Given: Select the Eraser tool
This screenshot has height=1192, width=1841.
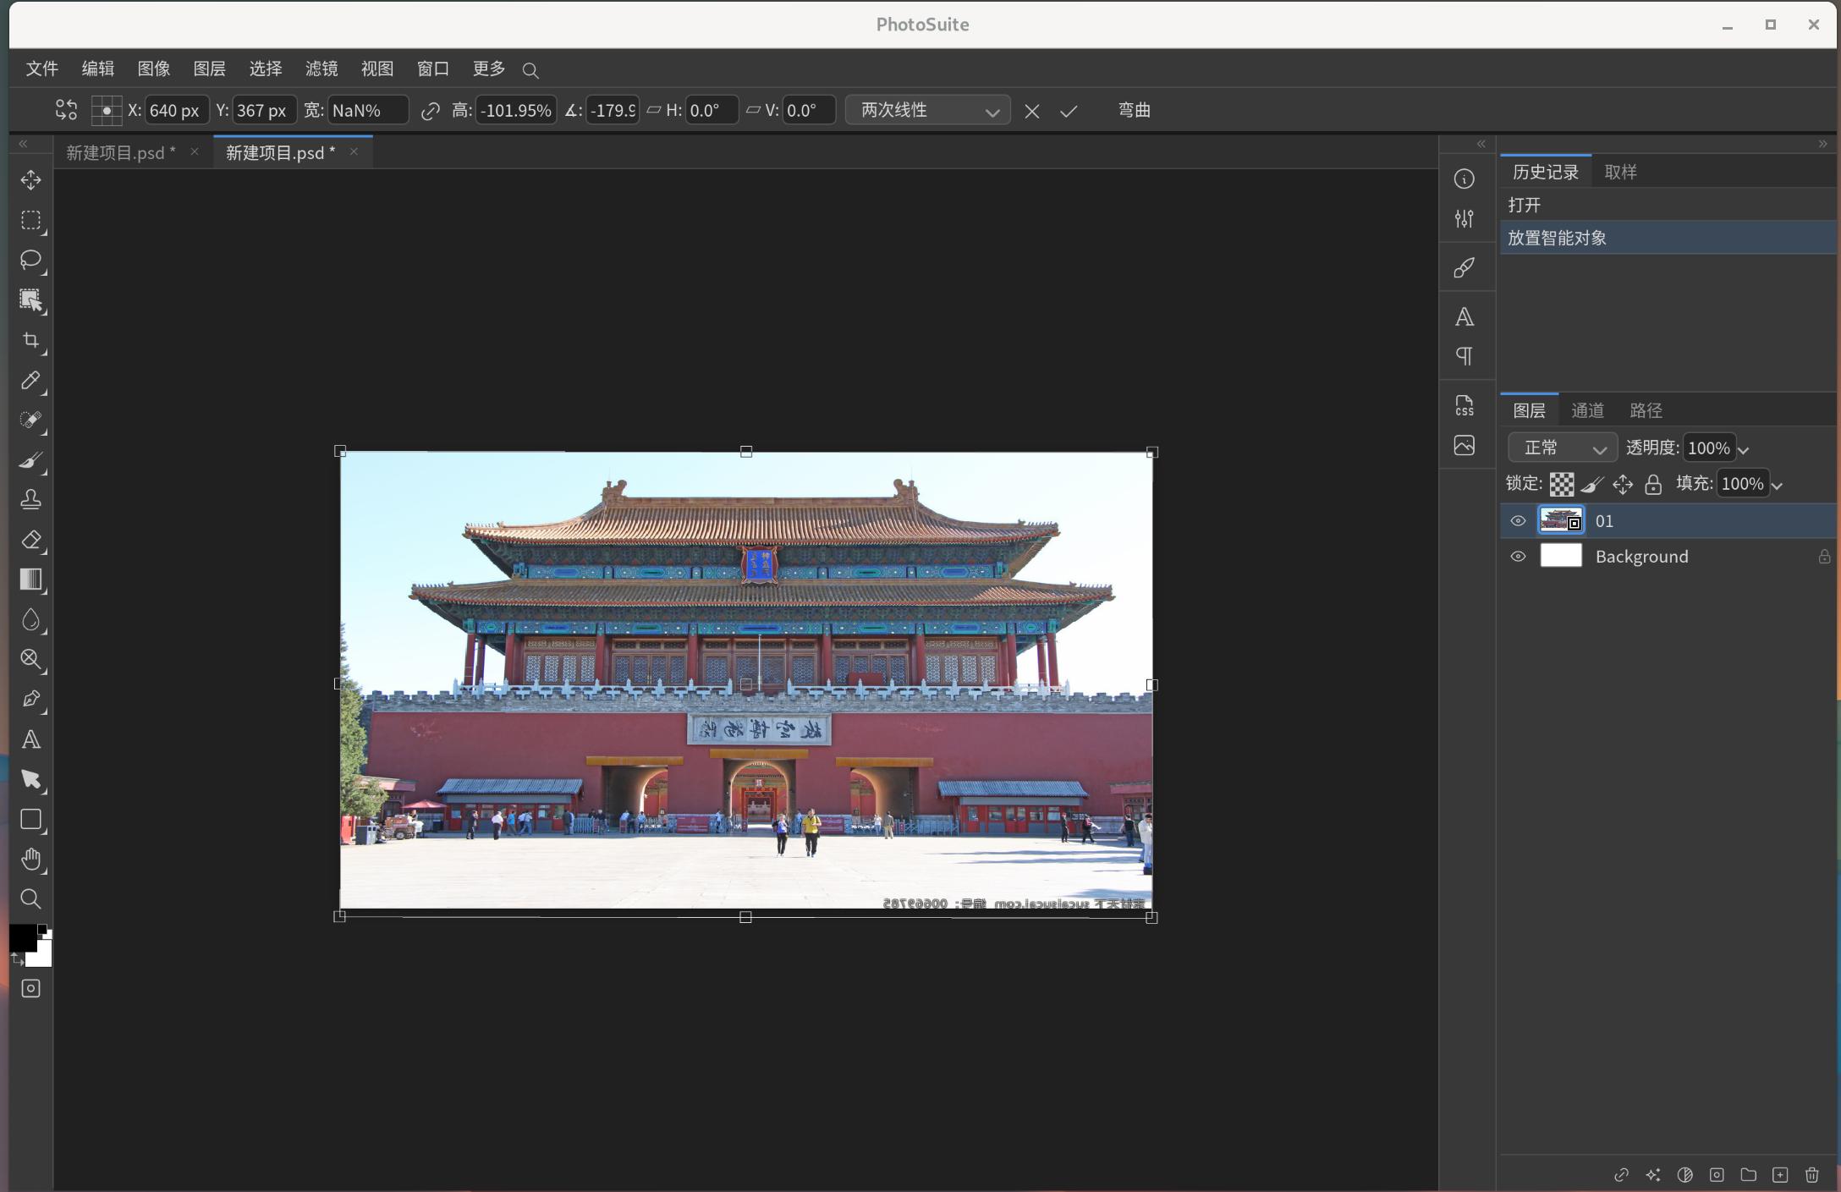Looking at the screenshot, I should click(31, 540).
